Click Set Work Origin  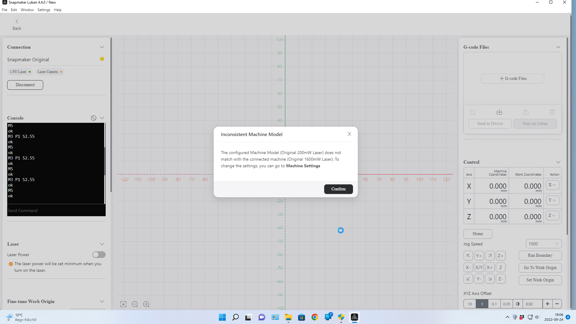[x=540, y=280]
